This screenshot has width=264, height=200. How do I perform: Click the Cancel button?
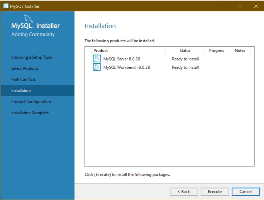pos(246,191)
